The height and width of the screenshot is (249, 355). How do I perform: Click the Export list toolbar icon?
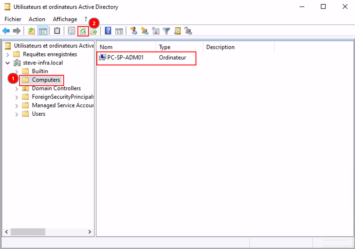tap(94, 31)
